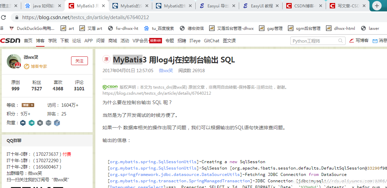Click the padlock site info icon

click(17, 17)
